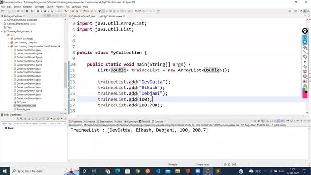
Task: Switch to the Declaration tab
Action: pos(105,121)
